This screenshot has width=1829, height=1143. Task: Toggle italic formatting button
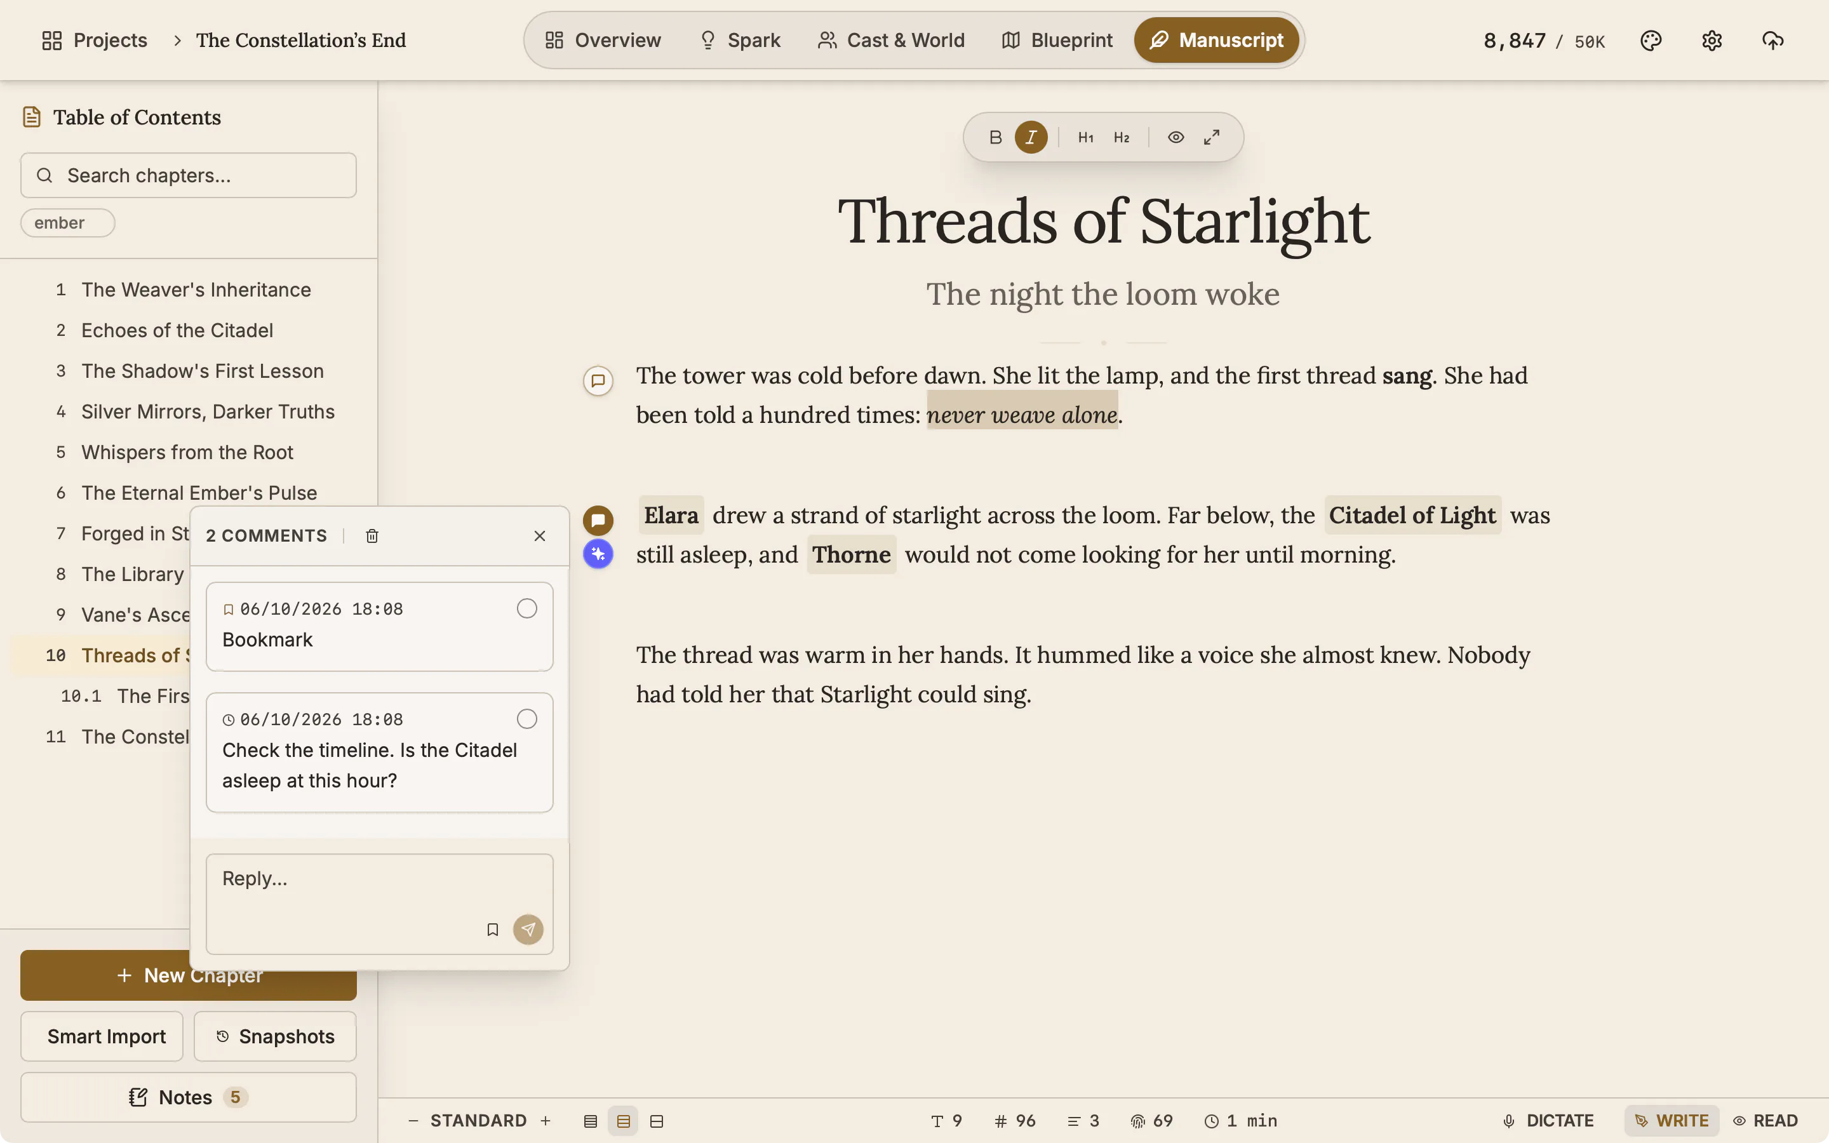[x=1031, y=138]
